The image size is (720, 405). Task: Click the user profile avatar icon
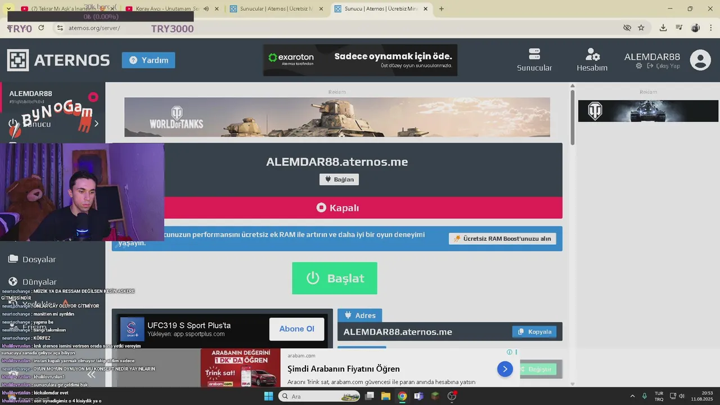pos(700,60)
